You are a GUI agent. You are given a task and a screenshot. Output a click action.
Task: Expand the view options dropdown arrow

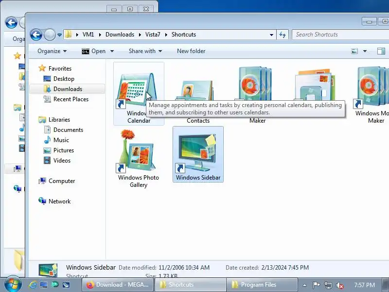click(x=365, y=51)
